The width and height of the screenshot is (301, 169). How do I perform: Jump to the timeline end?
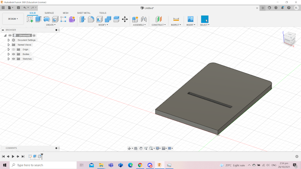[23, 156]
